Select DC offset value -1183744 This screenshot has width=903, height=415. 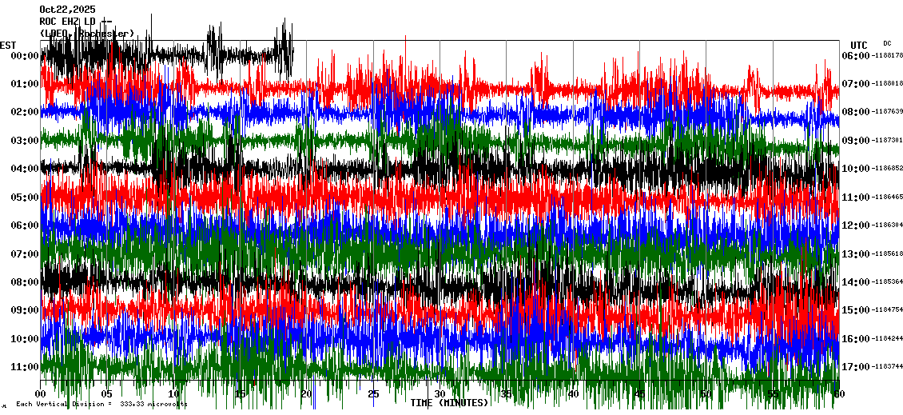tap(886, 366)
